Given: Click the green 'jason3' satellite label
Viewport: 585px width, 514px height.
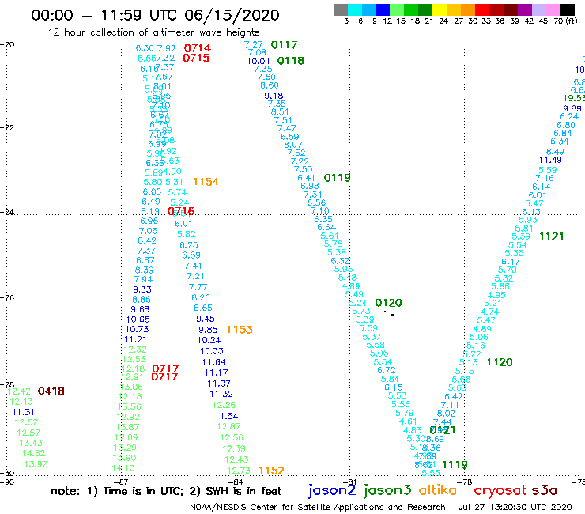Looking at the screenshot, I should coord(387,490).
